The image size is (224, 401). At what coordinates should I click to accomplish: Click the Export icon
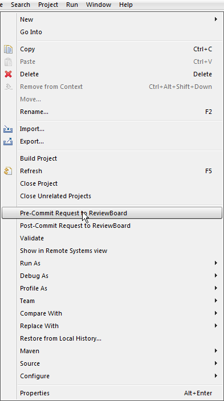coord(8,141)
